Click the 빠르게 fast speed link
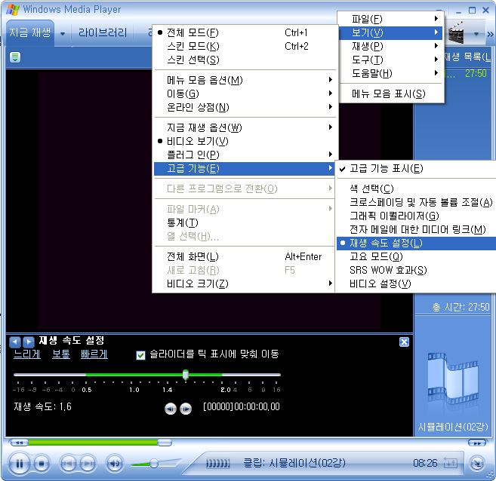 94,354
